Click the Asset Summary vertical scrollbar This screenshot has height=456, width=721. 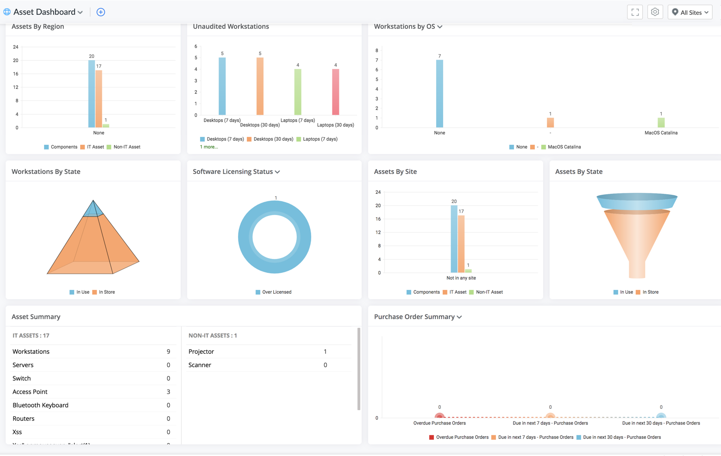(358, 369)
